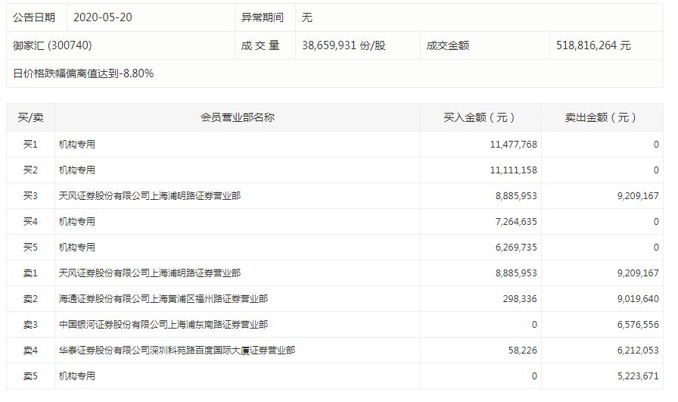Select the announcement date 2020-05-20
The height and width of the screenshot is (402, 678).
[102, 17]
